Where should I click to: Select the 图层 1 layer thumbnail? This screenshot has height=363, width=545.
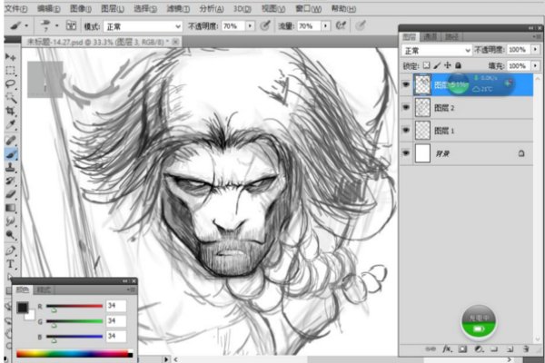click(422, 131)
